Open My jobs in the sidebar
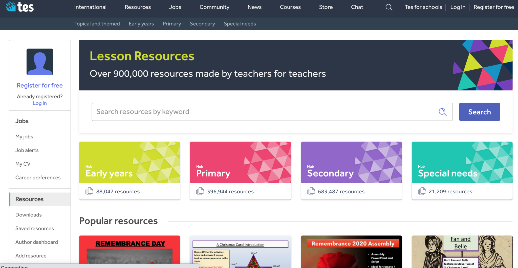The image size is (518, 268). 24,137
